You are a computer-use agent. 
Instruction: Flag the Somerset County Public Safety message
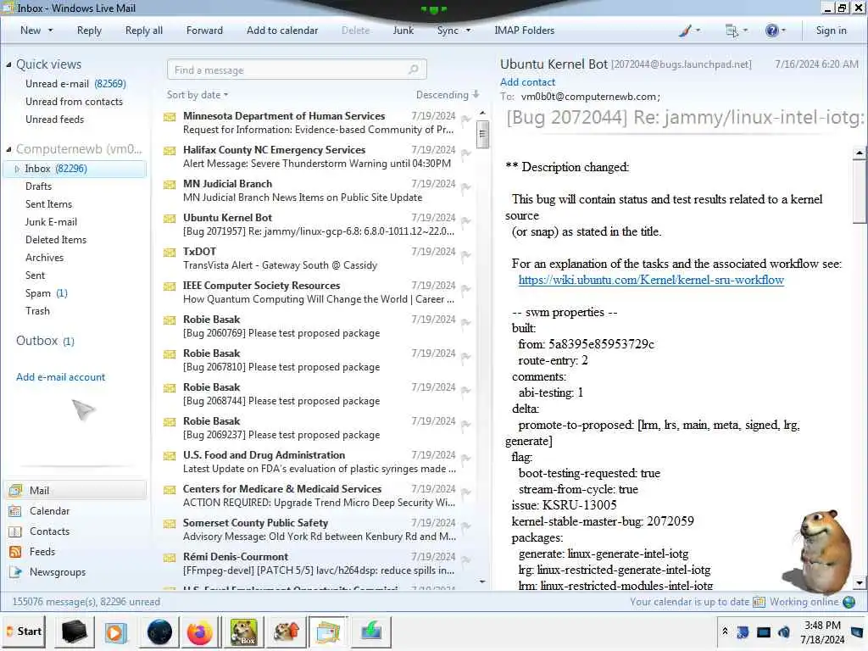[466, 526]
